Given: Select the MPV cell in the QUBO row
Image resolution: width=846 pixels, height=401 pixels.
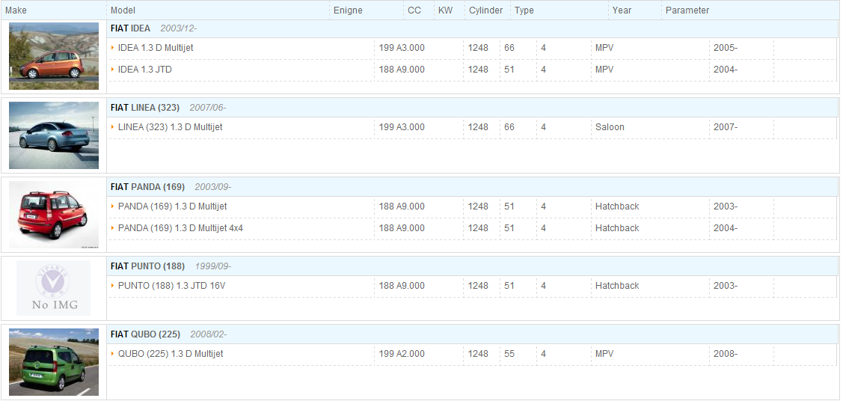Looking at the screenshot, I should [604, 354].
